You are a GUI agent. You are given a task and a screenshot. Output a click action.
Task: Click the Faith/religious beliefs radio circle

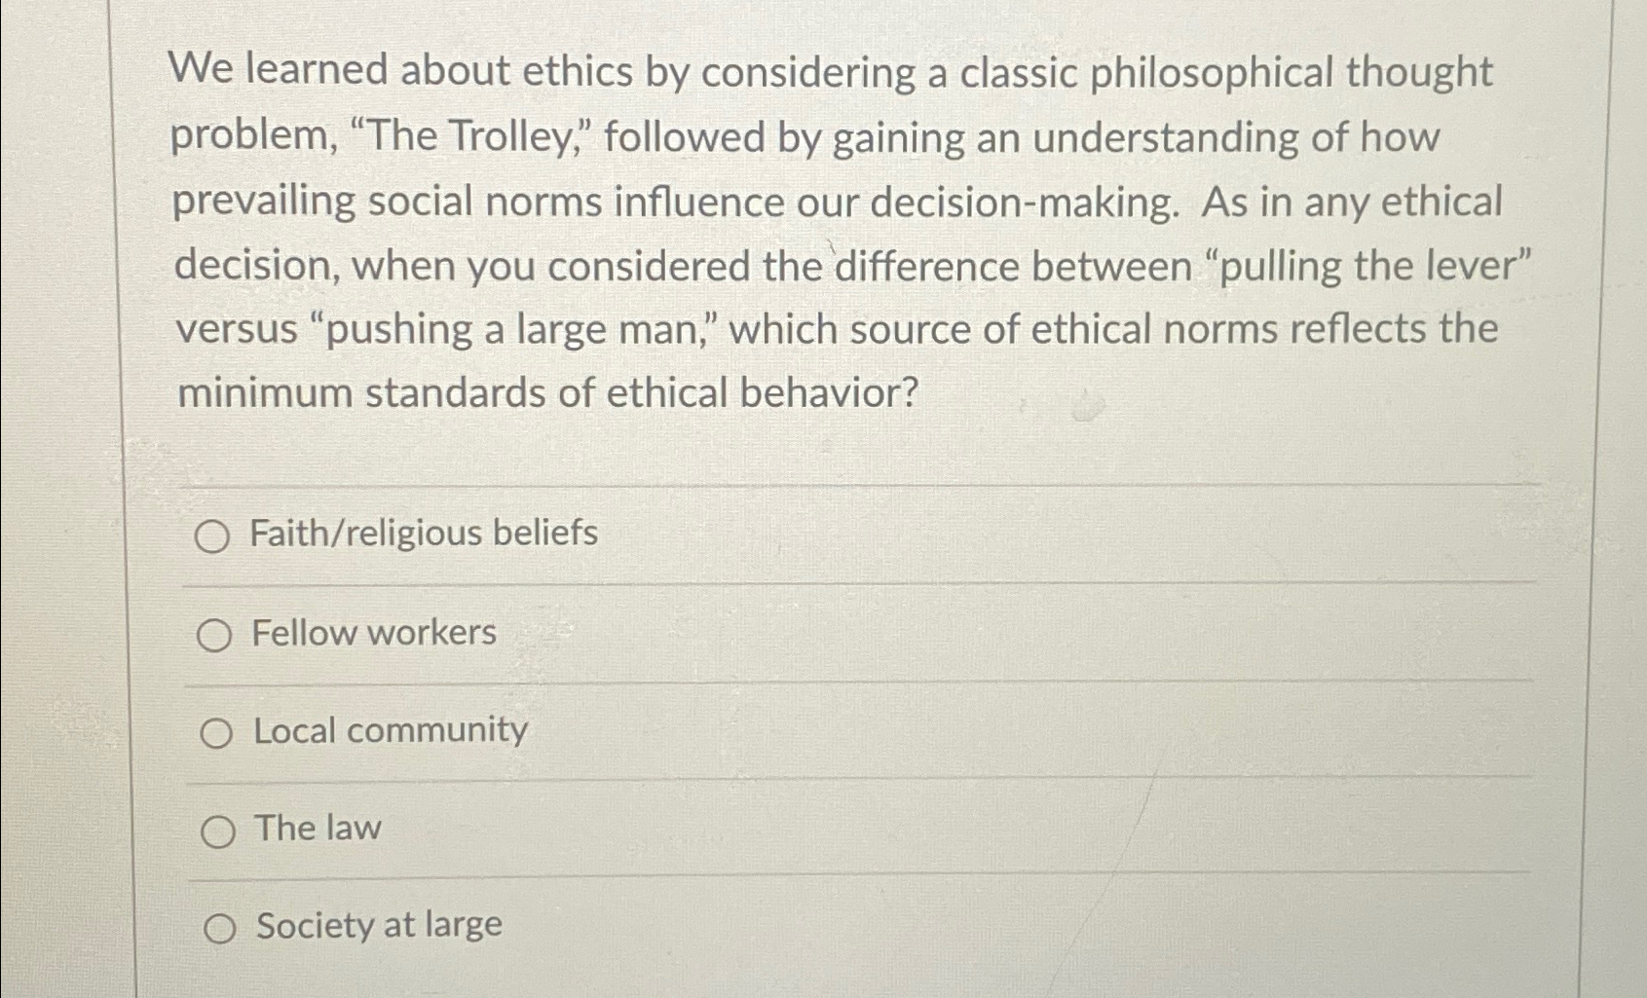(x=214, y=534)
